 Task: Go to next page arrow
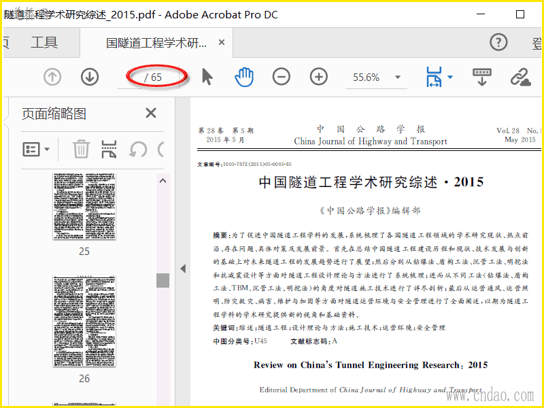90,77
